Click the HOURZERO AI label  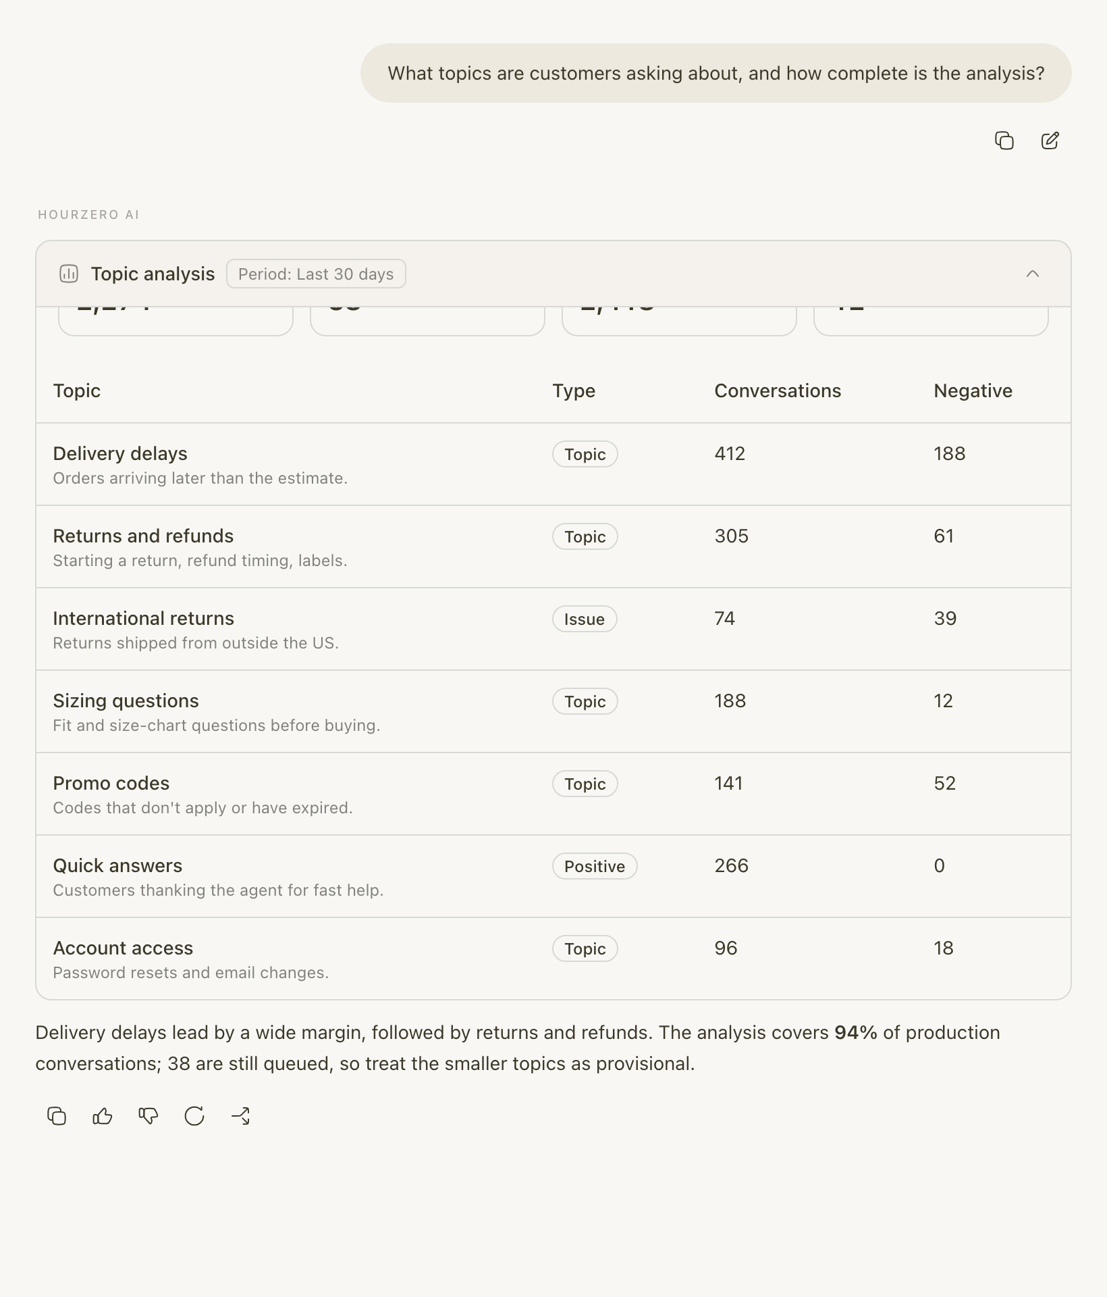(x=88, y=215)
